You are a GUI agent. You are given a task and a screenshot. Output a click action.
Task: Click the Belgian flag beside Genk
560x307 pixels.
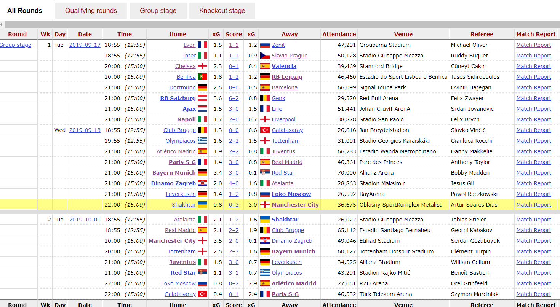pyautogui.click(x=265, y=98)
